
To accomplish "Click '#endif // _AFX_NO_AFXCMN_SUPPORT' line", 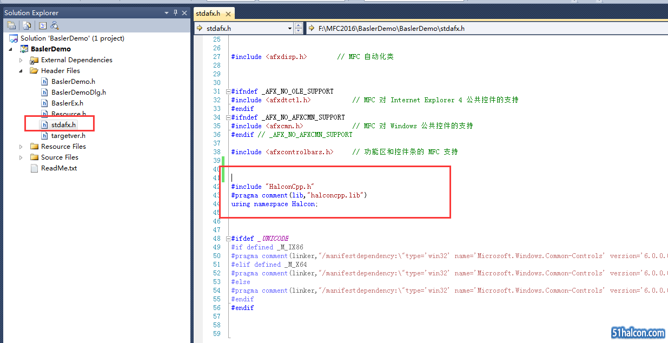I will click(x=292, y=135).
